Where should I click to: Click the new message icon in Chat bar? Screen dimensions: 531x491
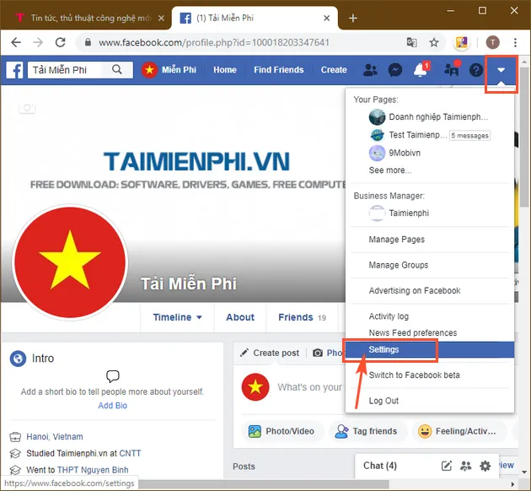(x=447, y=466)
